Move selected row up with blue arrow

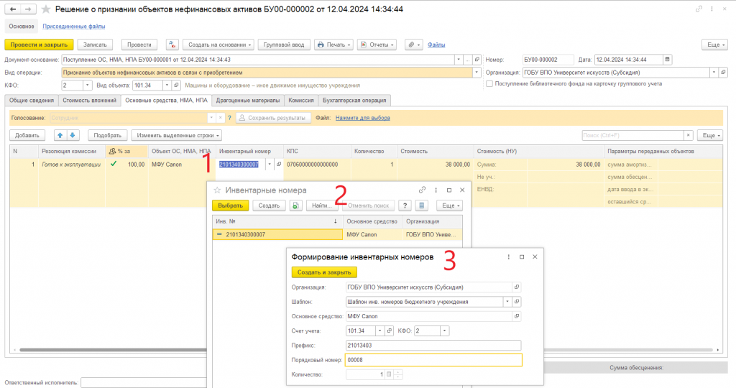[60, 135]
